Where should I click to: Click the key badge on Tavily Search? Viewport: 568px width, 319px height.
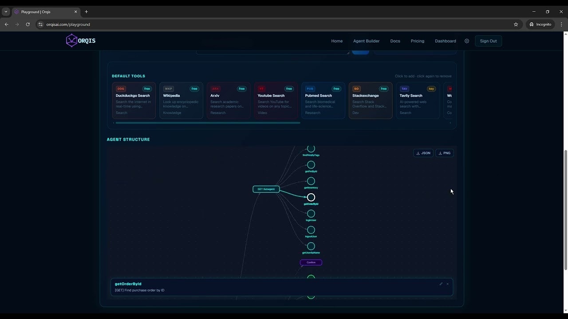[x=431, y=89]
